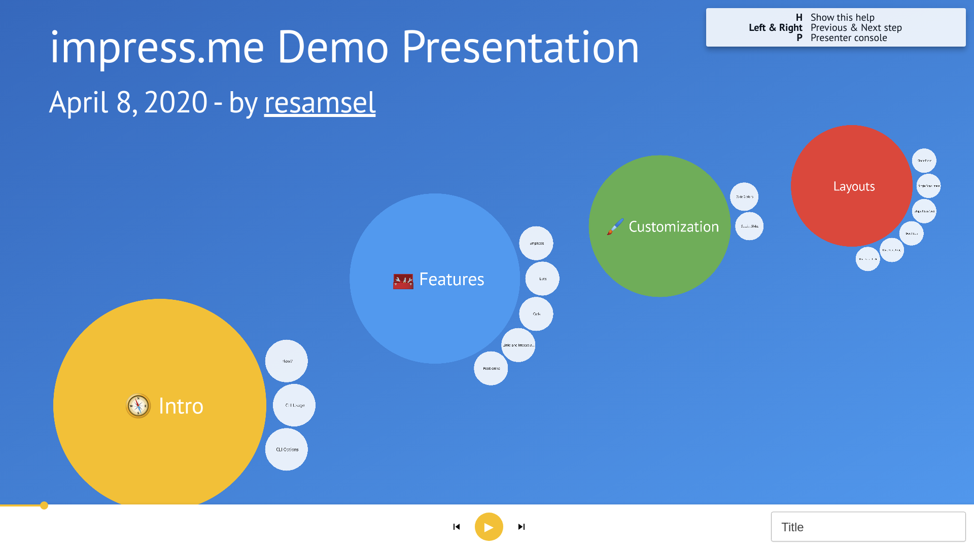Click the progress bar handle
Screen dimensions: 974x547
coord(44,505)
